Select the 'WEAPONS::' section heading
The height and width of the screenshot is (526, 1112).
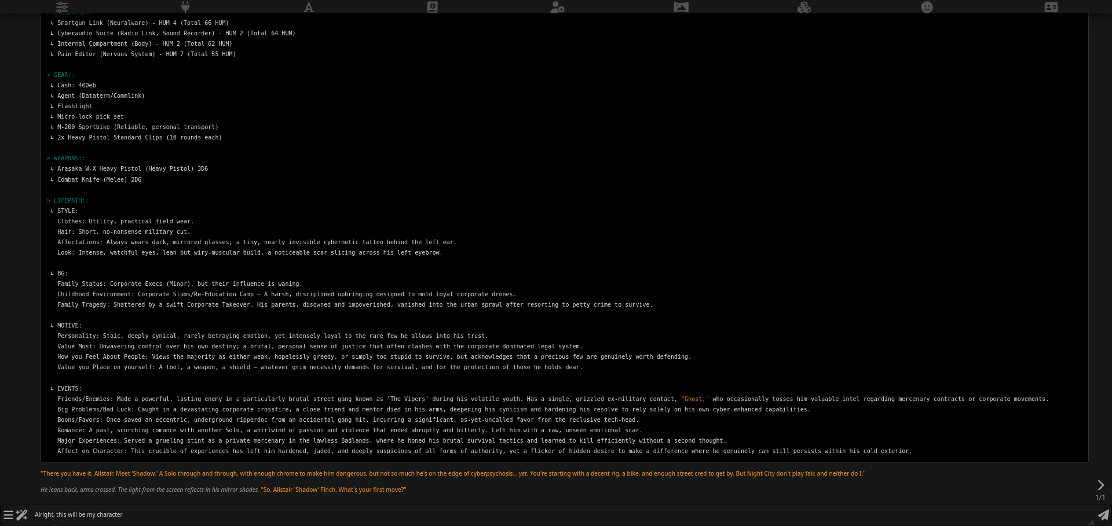66,159
